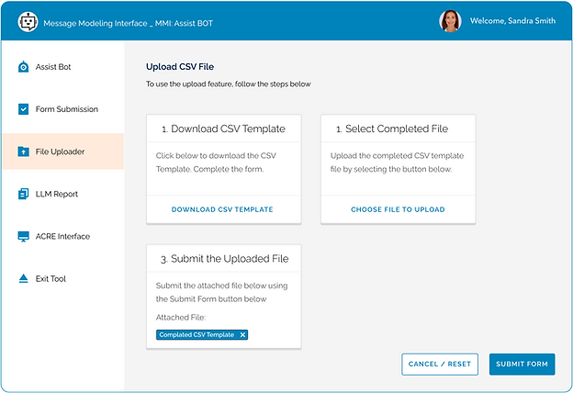Navigate to ACRE Interface

(62, 236)
